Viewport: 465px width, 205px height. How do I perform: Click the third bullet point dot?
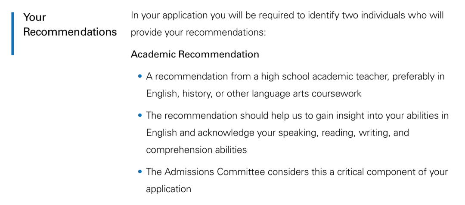click(140, 172)
